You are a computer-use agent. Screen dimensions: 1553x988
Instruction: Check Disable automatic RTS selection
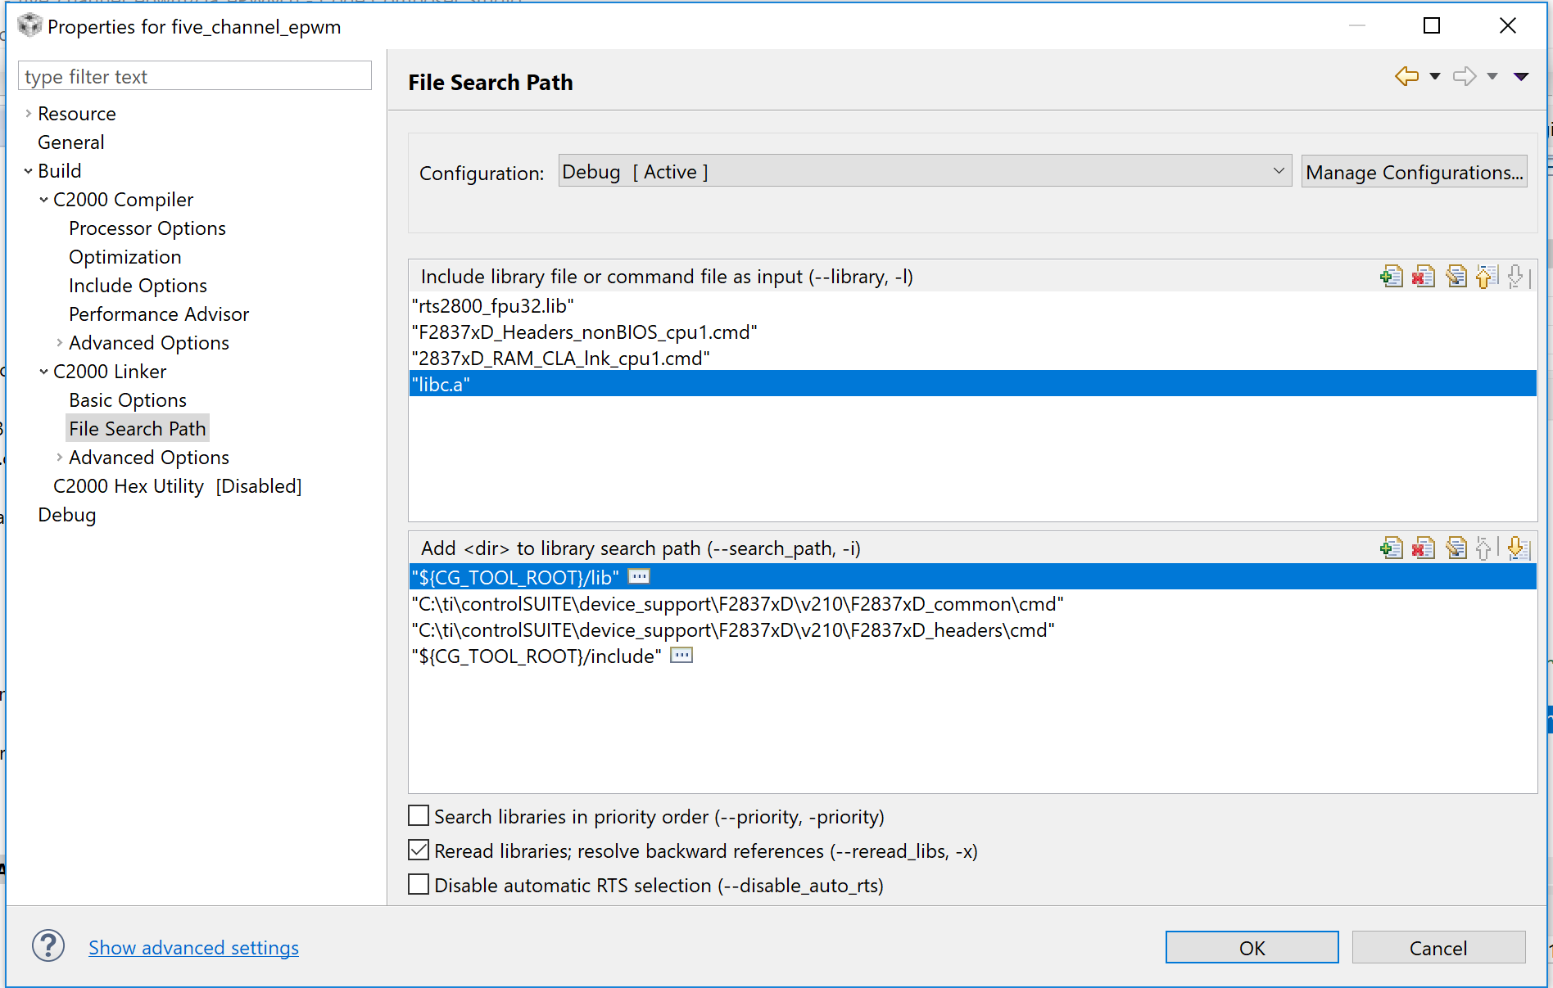(419, 885)
